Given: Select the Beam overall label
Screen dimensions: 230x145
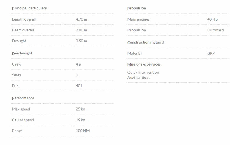Looking at the screenshot, I should [23, 30].
